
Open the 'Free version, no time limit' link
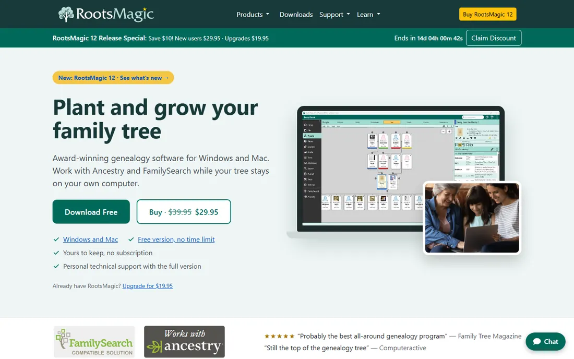point(176,240)
